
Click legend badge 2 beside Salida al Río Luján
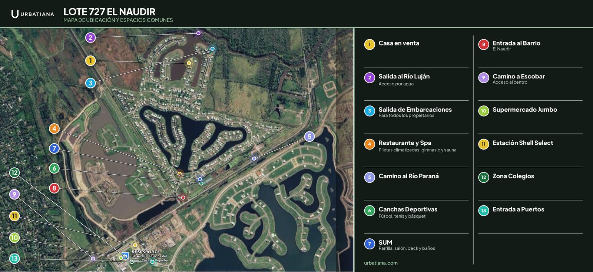coord(370,78)
